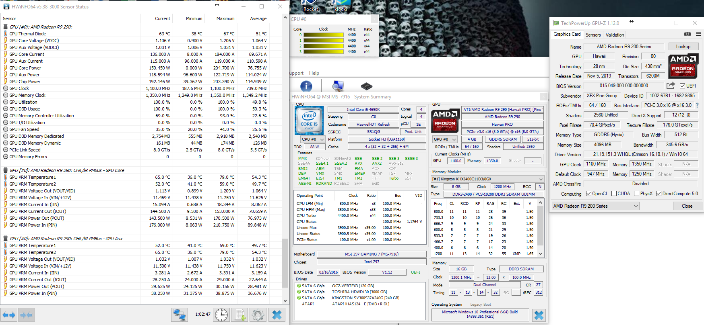Click the blue info icon in HWiNFO toolbar
This screenshot has width=704, height=325.
tap(306, 86)
